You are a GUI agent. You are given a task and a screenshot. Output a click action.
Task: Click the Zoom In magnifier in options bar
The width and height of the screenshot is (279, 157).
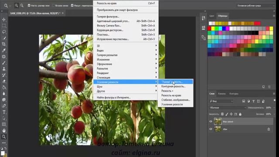click(x=17, y=6)
